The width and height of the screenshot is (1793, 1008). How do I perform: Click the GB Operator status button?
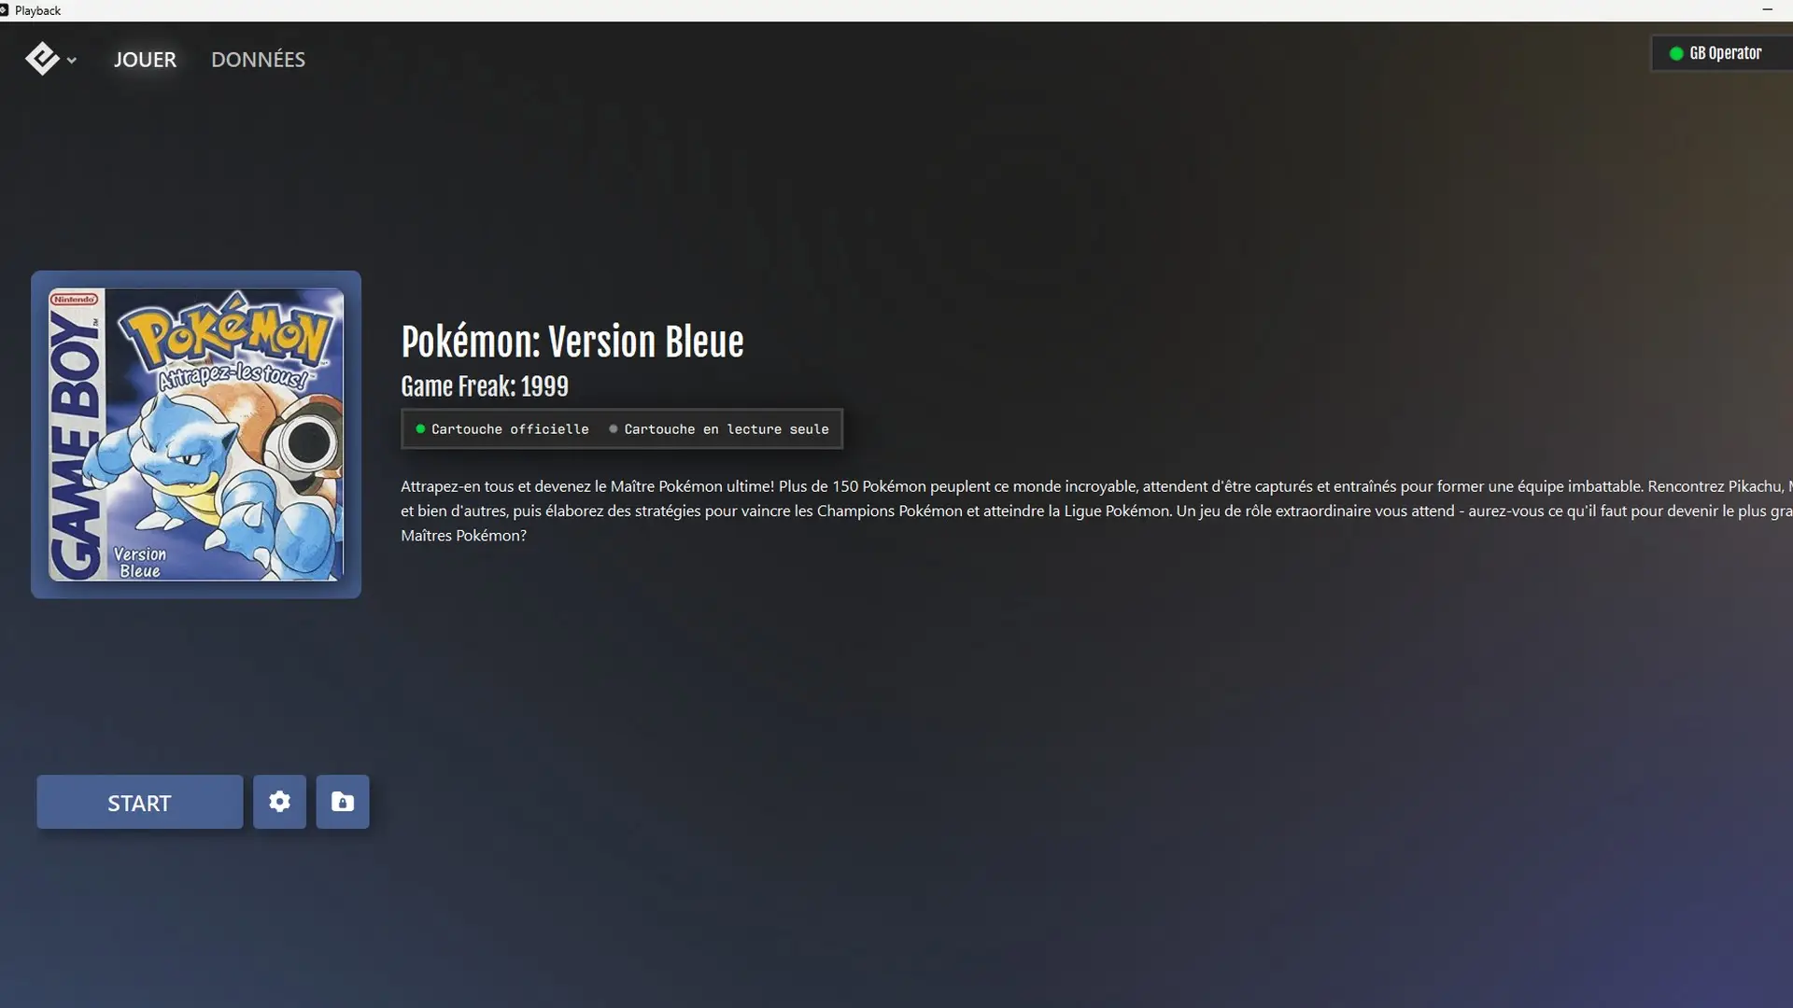[1721, 53]
